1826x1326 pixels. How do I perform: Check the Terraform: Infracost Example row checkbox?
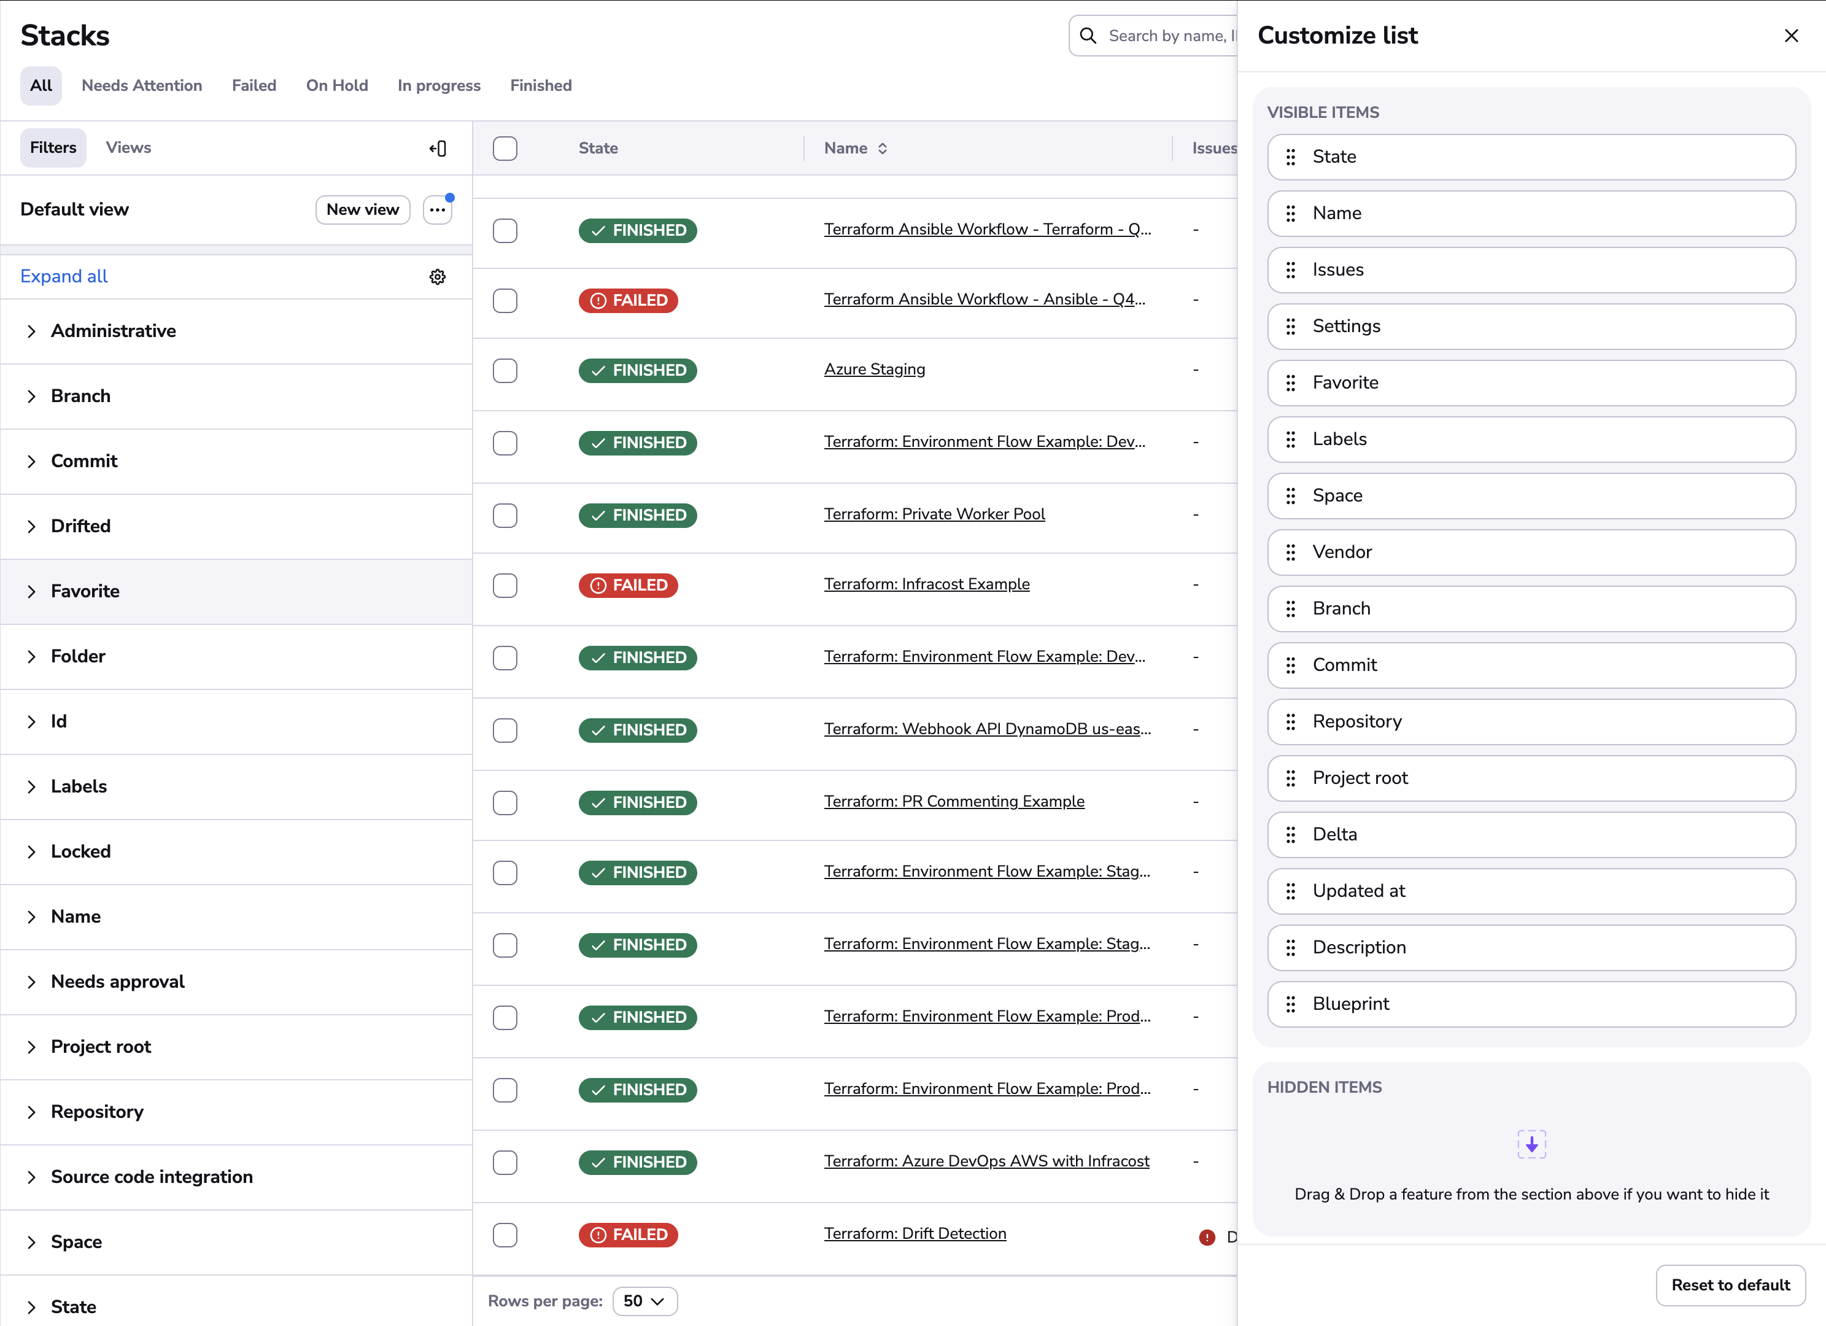coord(505,585)
